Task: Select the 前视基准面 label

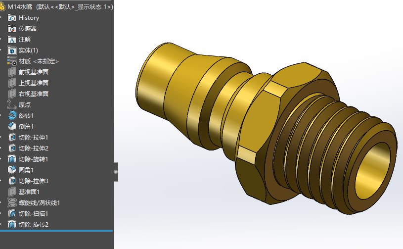Action: (34, 72)
